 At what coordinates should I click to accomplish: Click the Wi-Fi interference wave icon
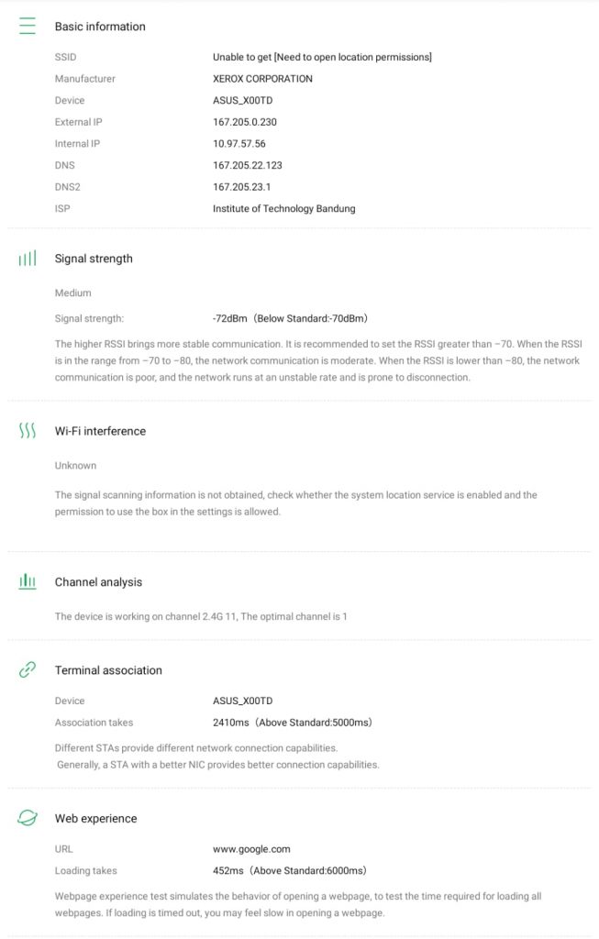click(28, 431)
